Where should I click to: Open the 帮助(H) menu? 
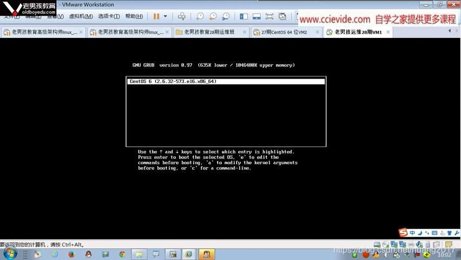point(134,16)
